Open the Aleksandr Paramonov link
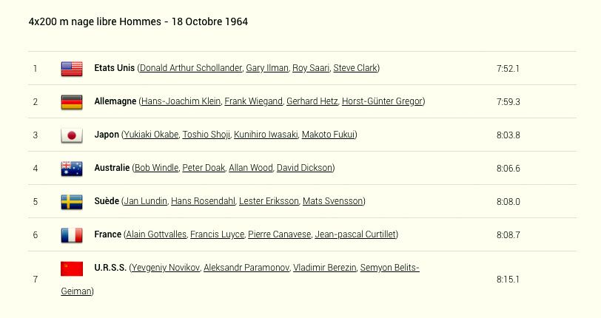601x318 pixels. click(246, 268)
